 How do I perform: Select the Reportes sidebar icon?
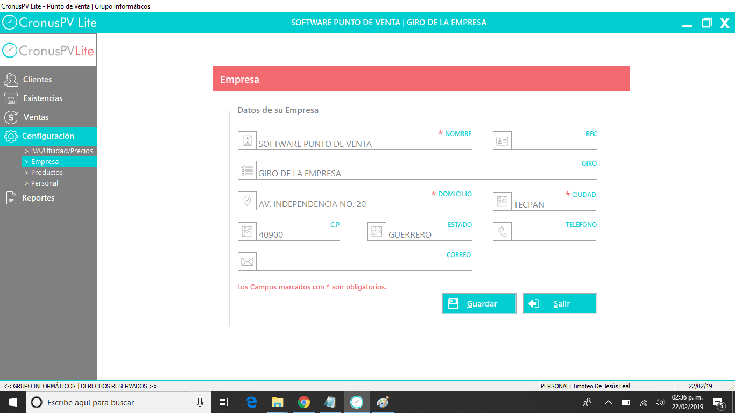[10, 197]
